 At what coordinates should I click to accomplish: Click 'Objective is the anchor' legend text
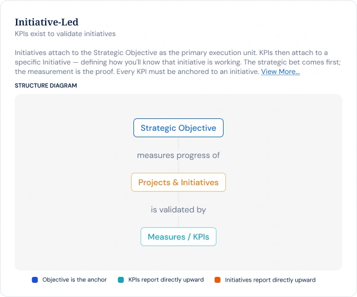75,279
